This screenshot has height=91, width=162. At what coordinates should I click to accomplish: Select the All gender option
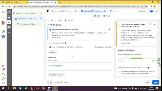point(49,20)
